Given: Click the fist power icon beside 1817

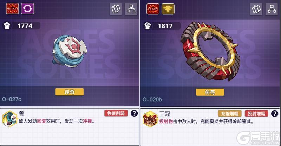Looking at the screenshot, I should coord(148,26).
